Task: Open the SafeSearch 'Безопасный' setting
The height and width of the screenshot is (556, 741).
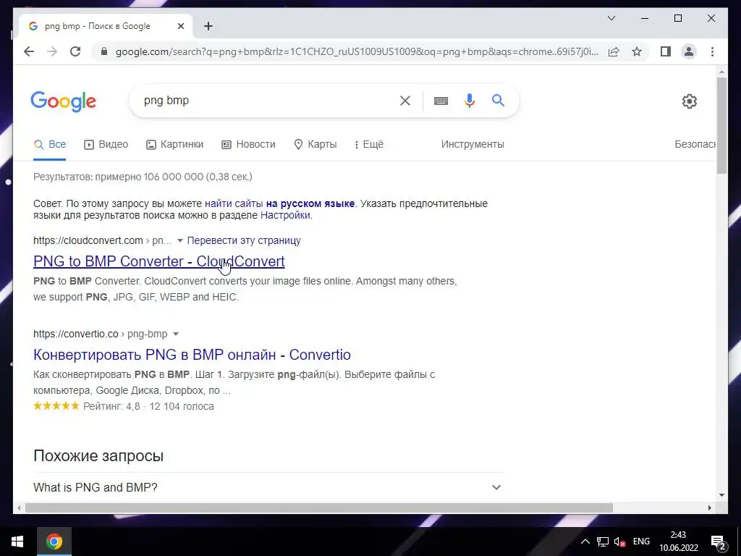Action: (x=695, y=144)
